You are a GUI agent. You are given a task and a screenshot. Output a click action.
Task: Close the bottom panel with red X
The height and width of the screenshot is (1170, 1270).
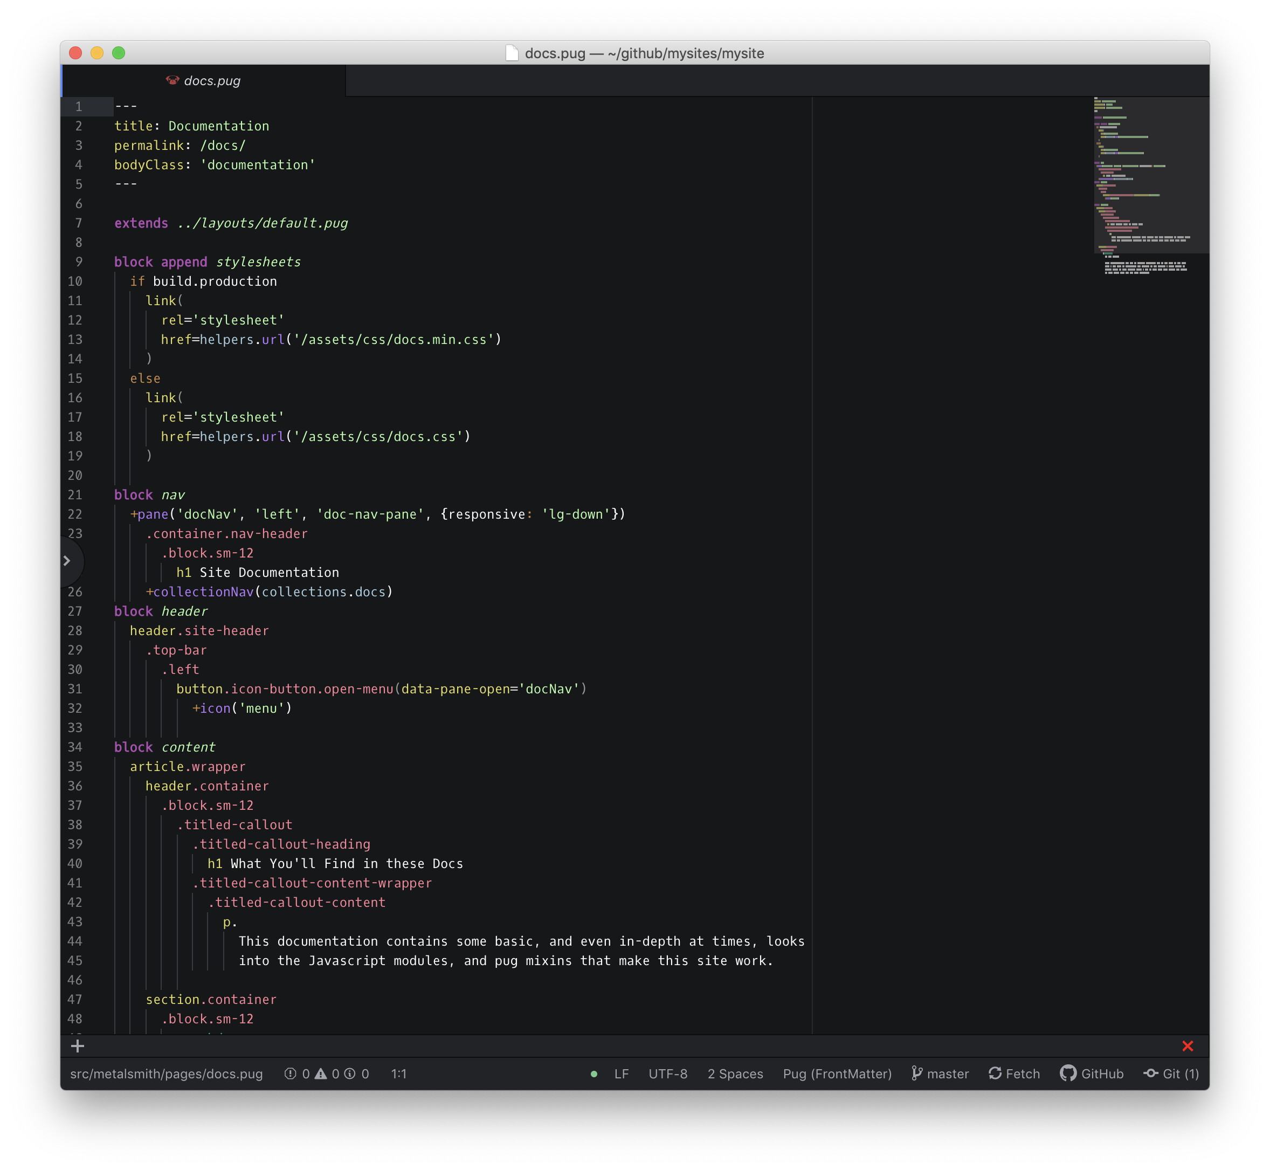1187,1046
